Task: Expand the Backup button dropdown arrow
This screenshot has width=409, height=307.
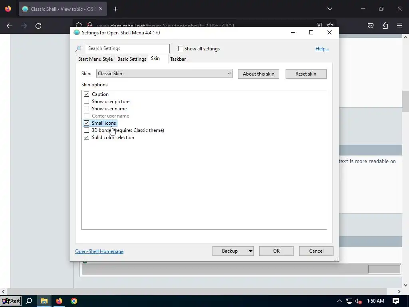Action: pos(250,251)
